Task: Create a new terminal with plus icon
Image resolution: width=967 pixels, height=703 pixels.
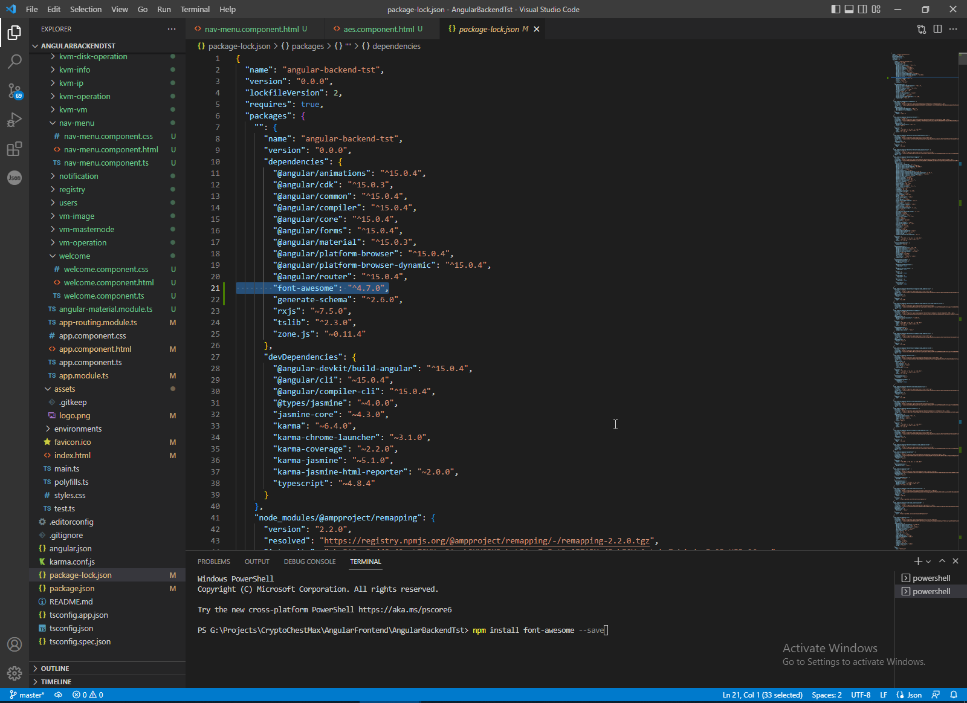Action: (x=918, y=562)
